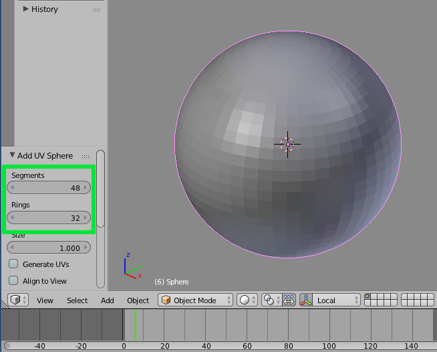The height and width of the screenshot is (352, 437).
Task: Click the 3D cursor crosshair on sphere
Action: [x=287, y=145]
